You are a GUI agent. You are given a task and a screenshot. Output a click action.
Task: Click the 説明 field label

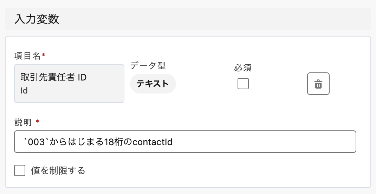tap(23, 122)
